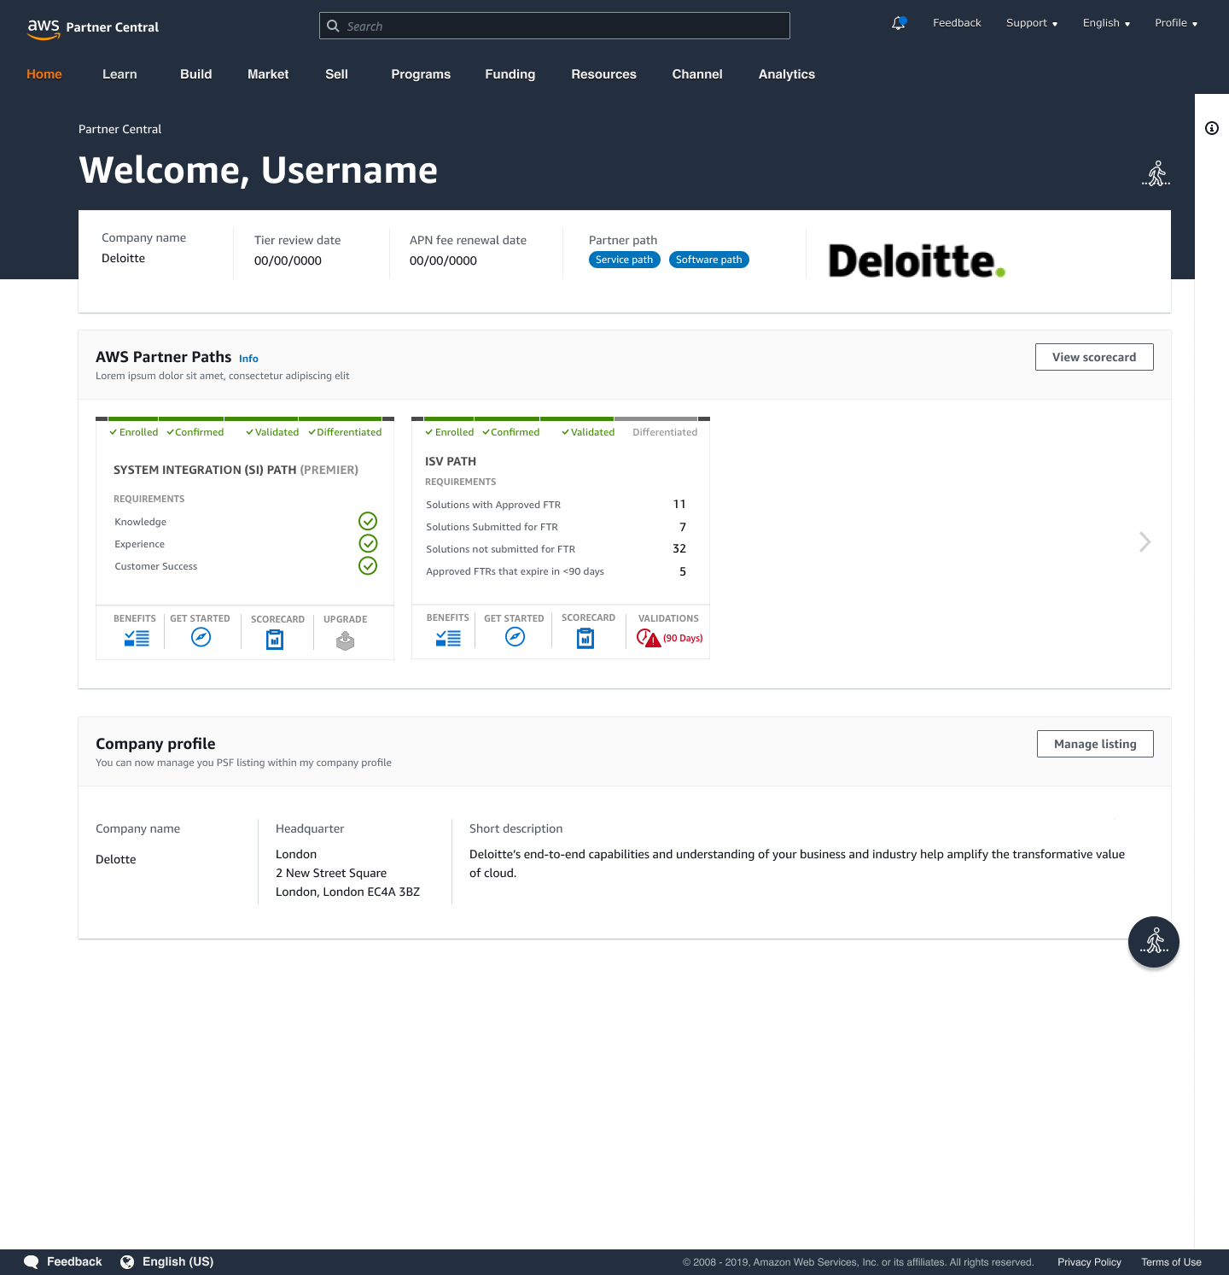The image size is (1229, 1275).
Task: Open the English language dropdown
Action: 1106,23
